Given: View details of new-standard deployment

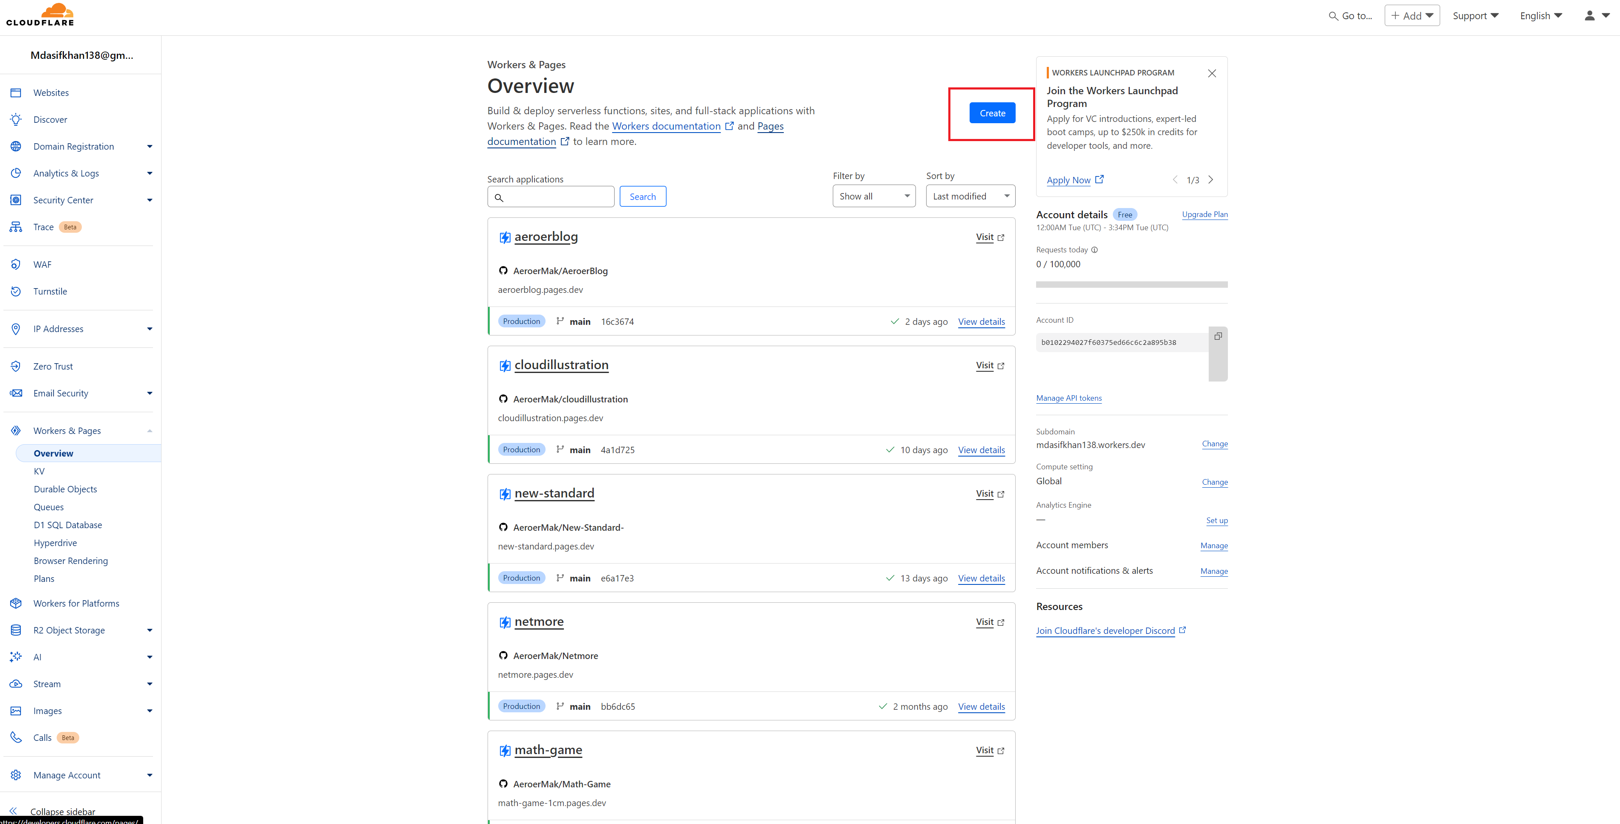Looking at the screenshot, I should (x=981, y=578).
